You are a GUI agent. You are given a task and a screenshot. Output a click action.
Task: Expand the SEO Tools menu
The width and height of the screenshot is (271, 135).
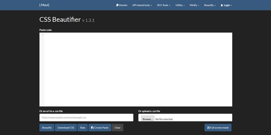[164, 5]
